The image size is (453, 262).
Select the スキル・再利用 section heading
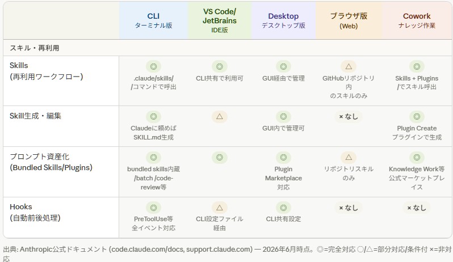tap(35, 48)
